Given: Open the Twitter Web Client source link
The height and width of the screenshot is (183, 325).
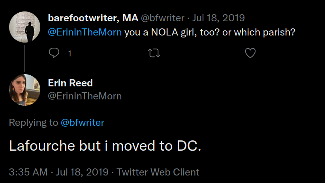Looking at the screenshot, I should 158,172.
